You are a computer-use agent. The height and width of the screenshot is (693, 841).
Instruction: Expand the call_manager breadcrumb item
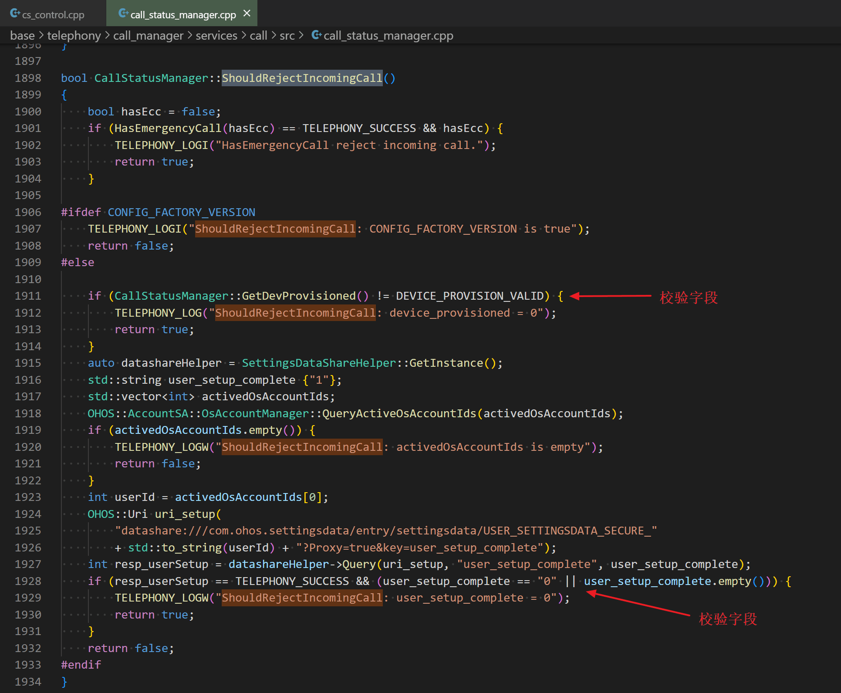tap(148, 35)
